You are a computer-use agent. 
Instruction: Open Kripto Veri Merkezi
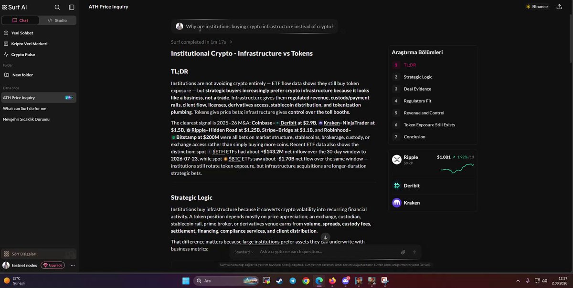coord(25,44)
